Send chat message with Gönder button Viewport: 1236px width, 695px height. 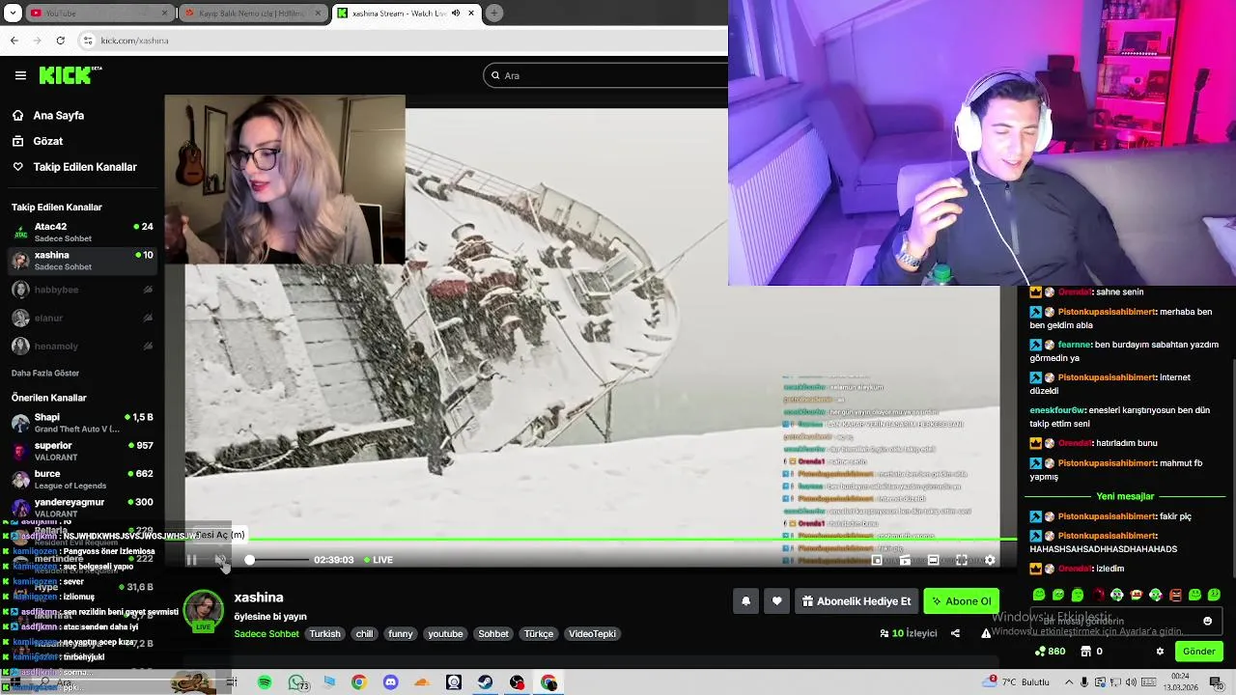point(1199,652)
